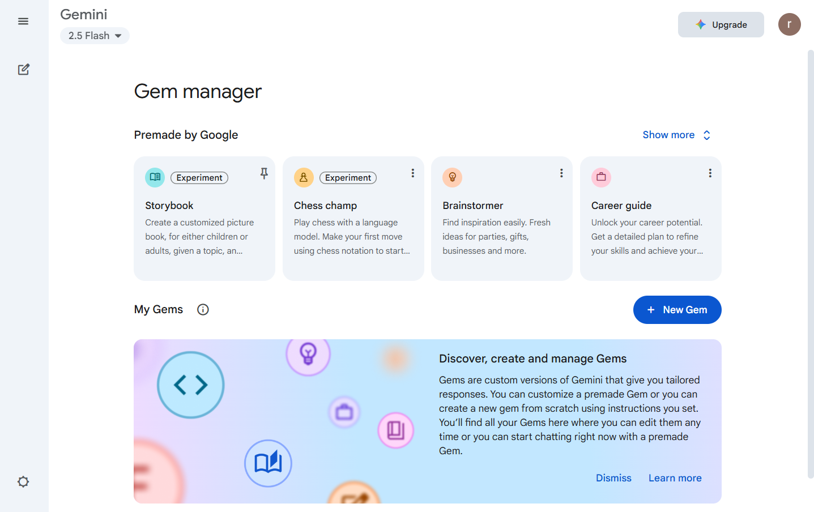Click the Chess champ description text
Viewport: 814px width, 512px height.
tap(352, 237)
